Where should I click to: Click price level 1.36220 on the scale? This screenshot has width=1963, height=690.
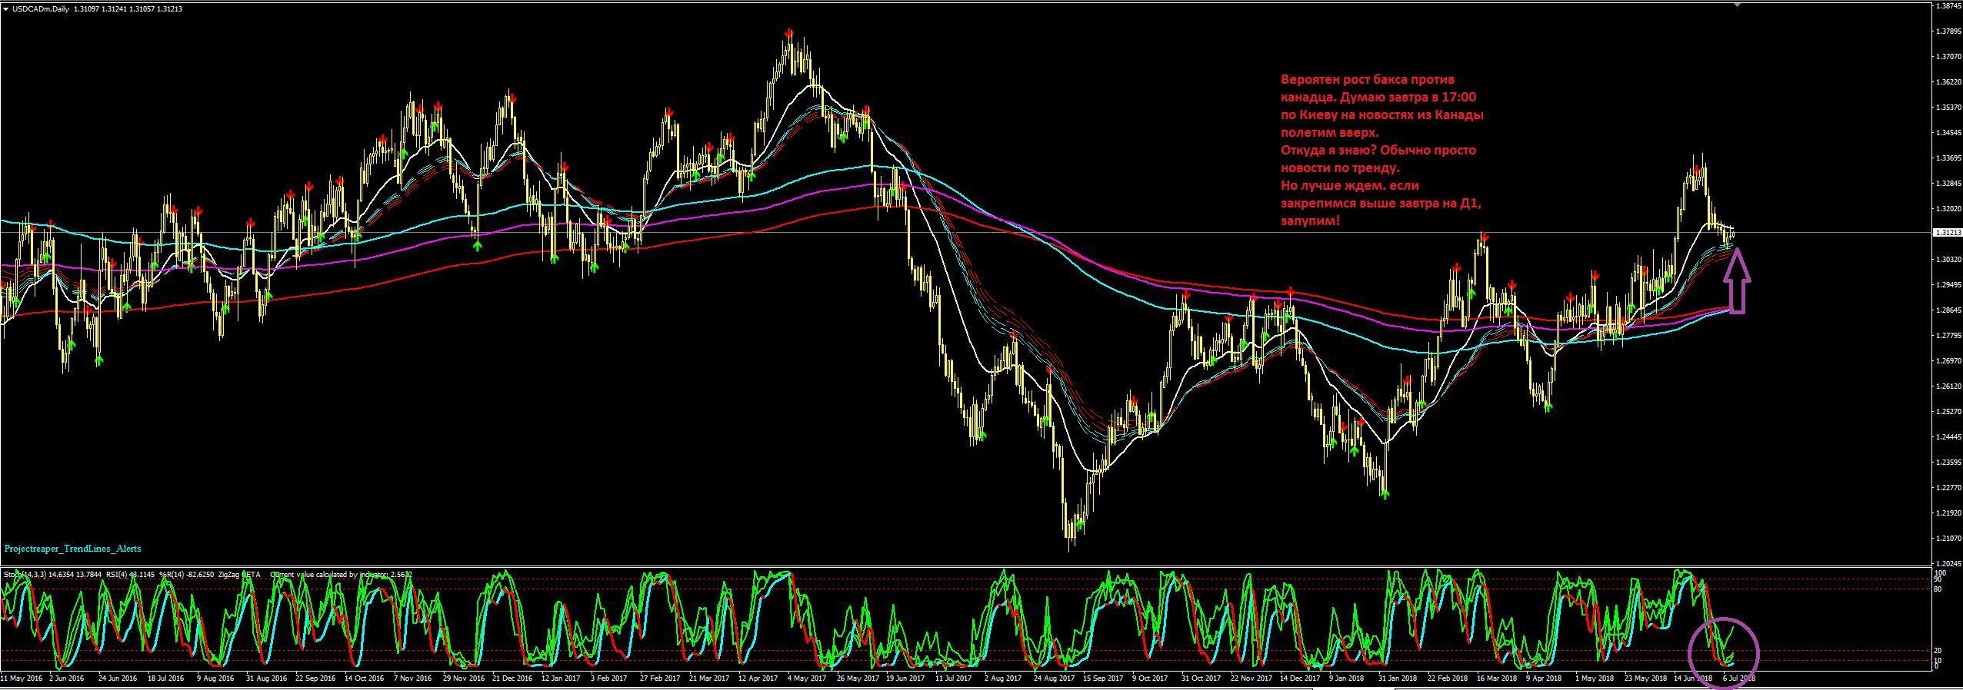click(x=1948, y=82)
